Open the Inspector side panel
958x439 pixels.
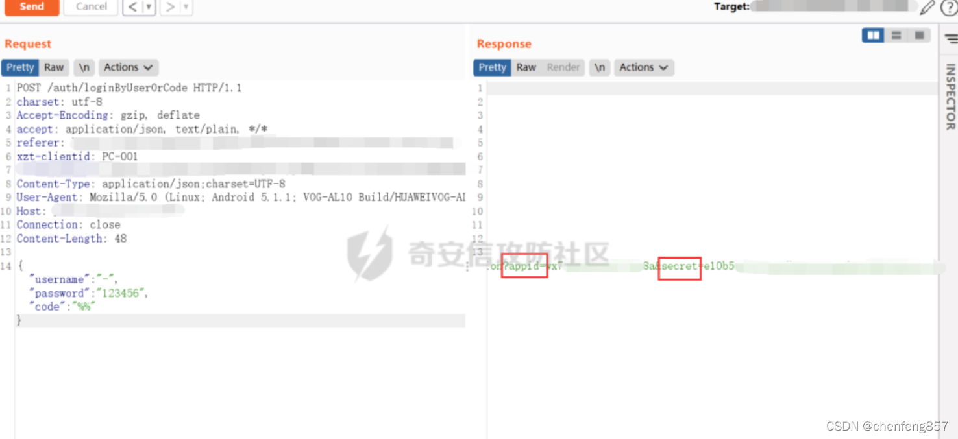950,97
